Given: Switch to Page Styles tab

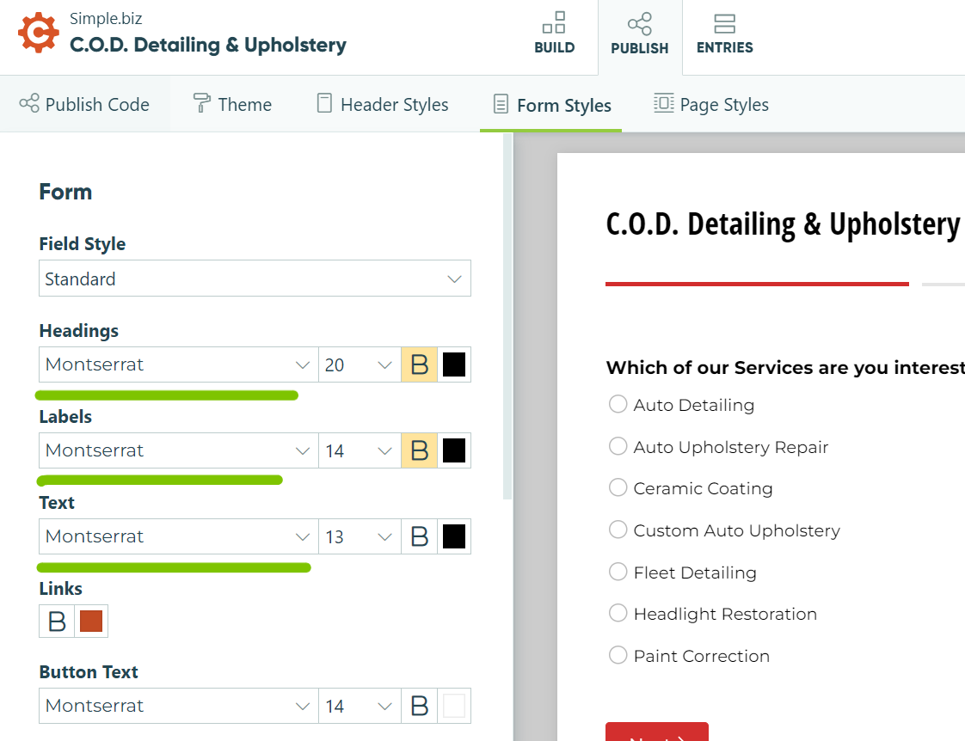Looking at the screenshot, I should pyautogui.click(x=710, y=104).
